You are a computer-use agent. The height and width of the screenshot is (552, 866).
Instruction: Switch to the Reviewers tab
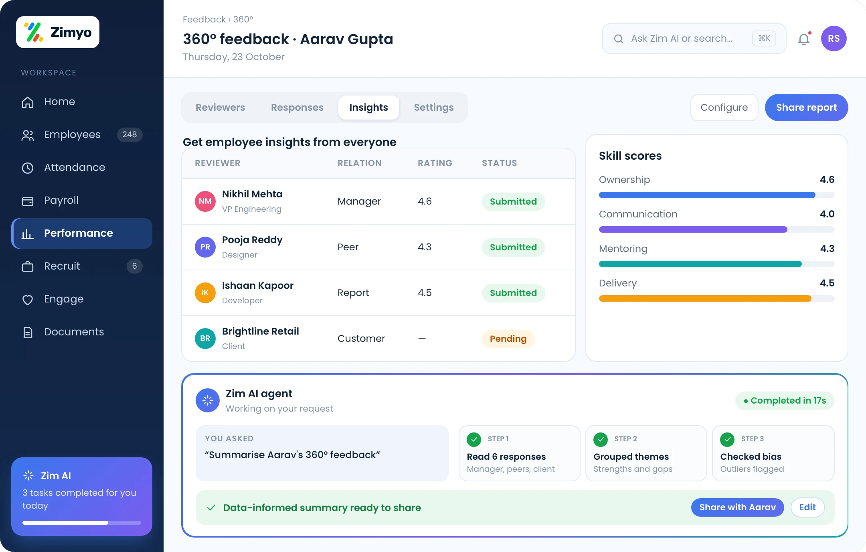[x=220, y=108]
